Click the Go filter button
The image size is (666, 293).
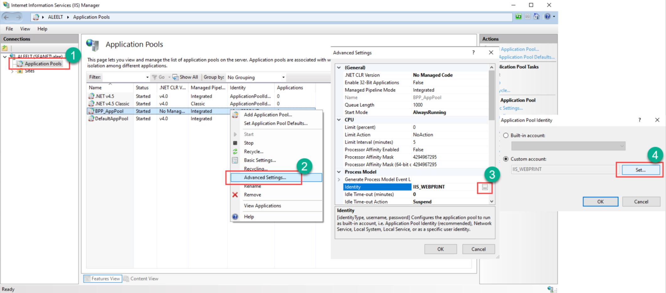[159, 77]
